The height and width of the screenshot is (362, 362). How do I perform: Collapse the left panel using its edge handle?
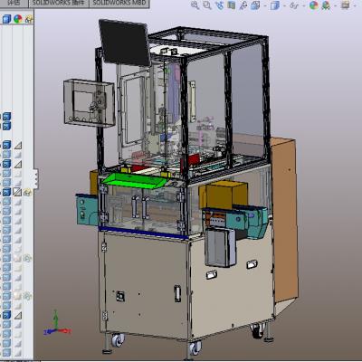(x=35, y=178)
